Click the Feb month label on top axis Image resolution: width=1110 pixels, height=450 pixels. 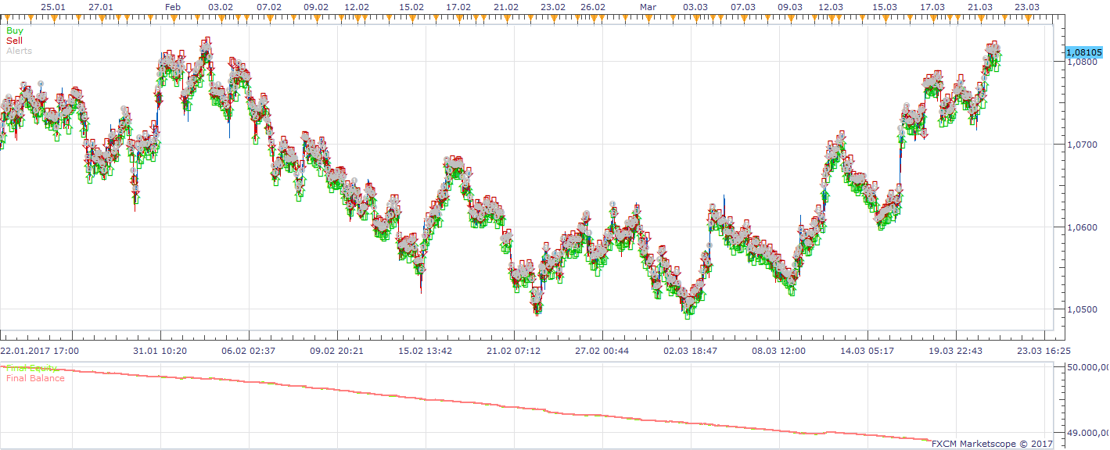click(174, 6)
